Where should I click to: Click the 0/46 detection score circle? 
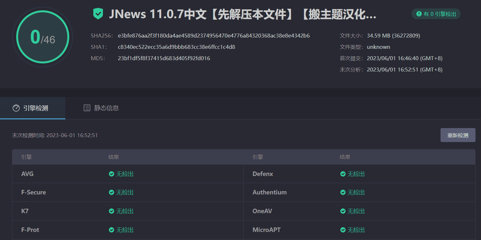[43, 38]
